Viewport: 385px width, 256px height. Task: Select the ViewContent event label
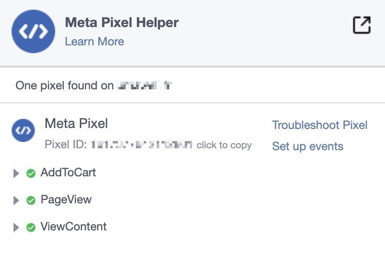coord(74,227)
